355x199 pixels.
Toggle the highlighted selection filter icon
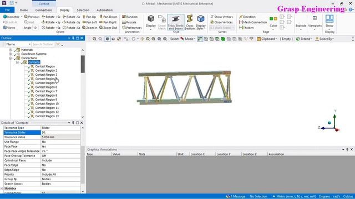(x=200, y=39)
